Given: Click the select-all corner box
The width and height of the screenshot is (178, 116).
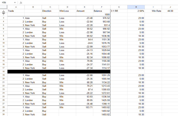Looking at the screenshot, I should coord(4,7).
